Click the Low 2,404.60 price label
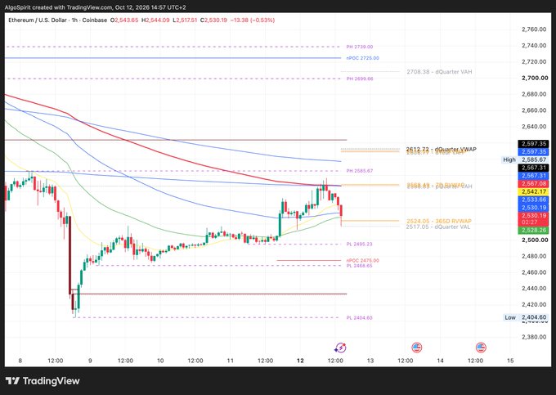 tap(526, 317)
